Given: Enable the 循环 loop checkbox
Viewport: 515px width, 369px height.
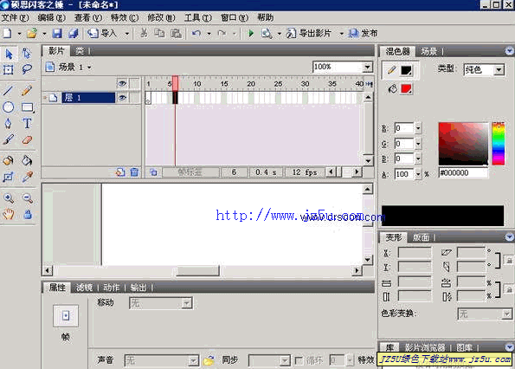Looking at the screenshot, I should point(299,361).
